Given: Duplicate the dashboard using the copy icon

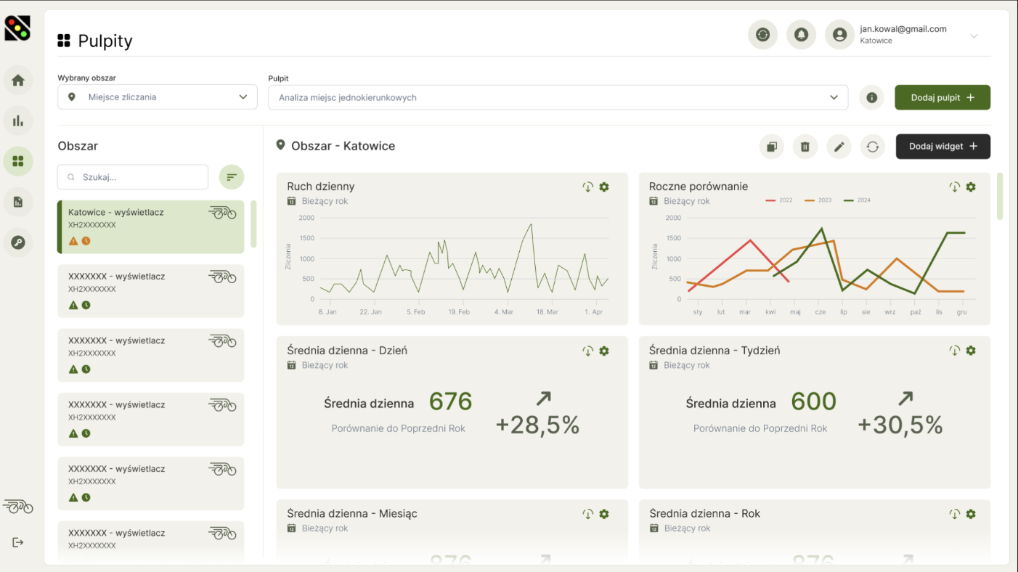Looking at the screenshot, I should tap(771, 147).
